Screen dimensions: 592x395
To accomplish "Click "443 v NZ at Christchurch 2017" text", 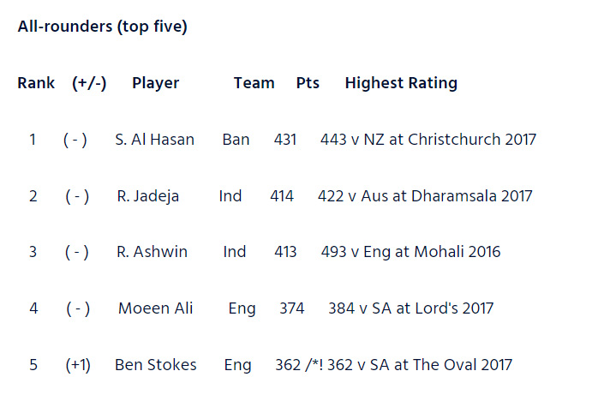I will click(x=428, y=139).
